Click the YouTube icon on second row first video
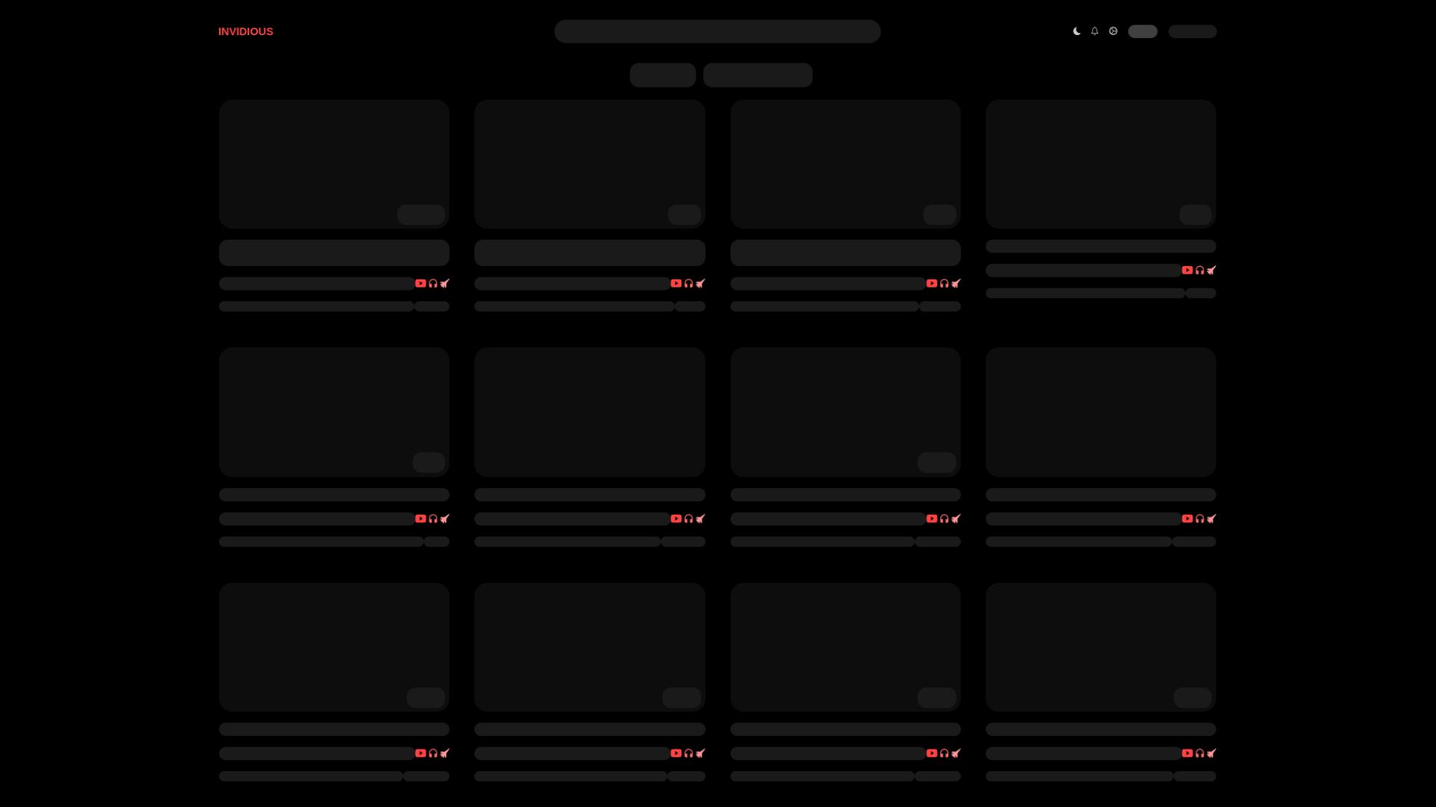This screenshot has height=807, width=1436. click(420, 519)
